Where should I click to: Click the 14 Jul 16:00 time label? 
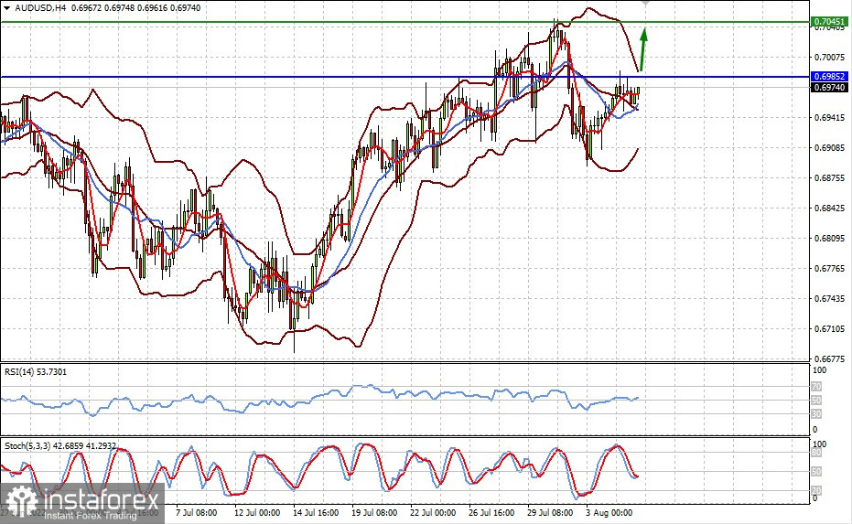(316, 513)
